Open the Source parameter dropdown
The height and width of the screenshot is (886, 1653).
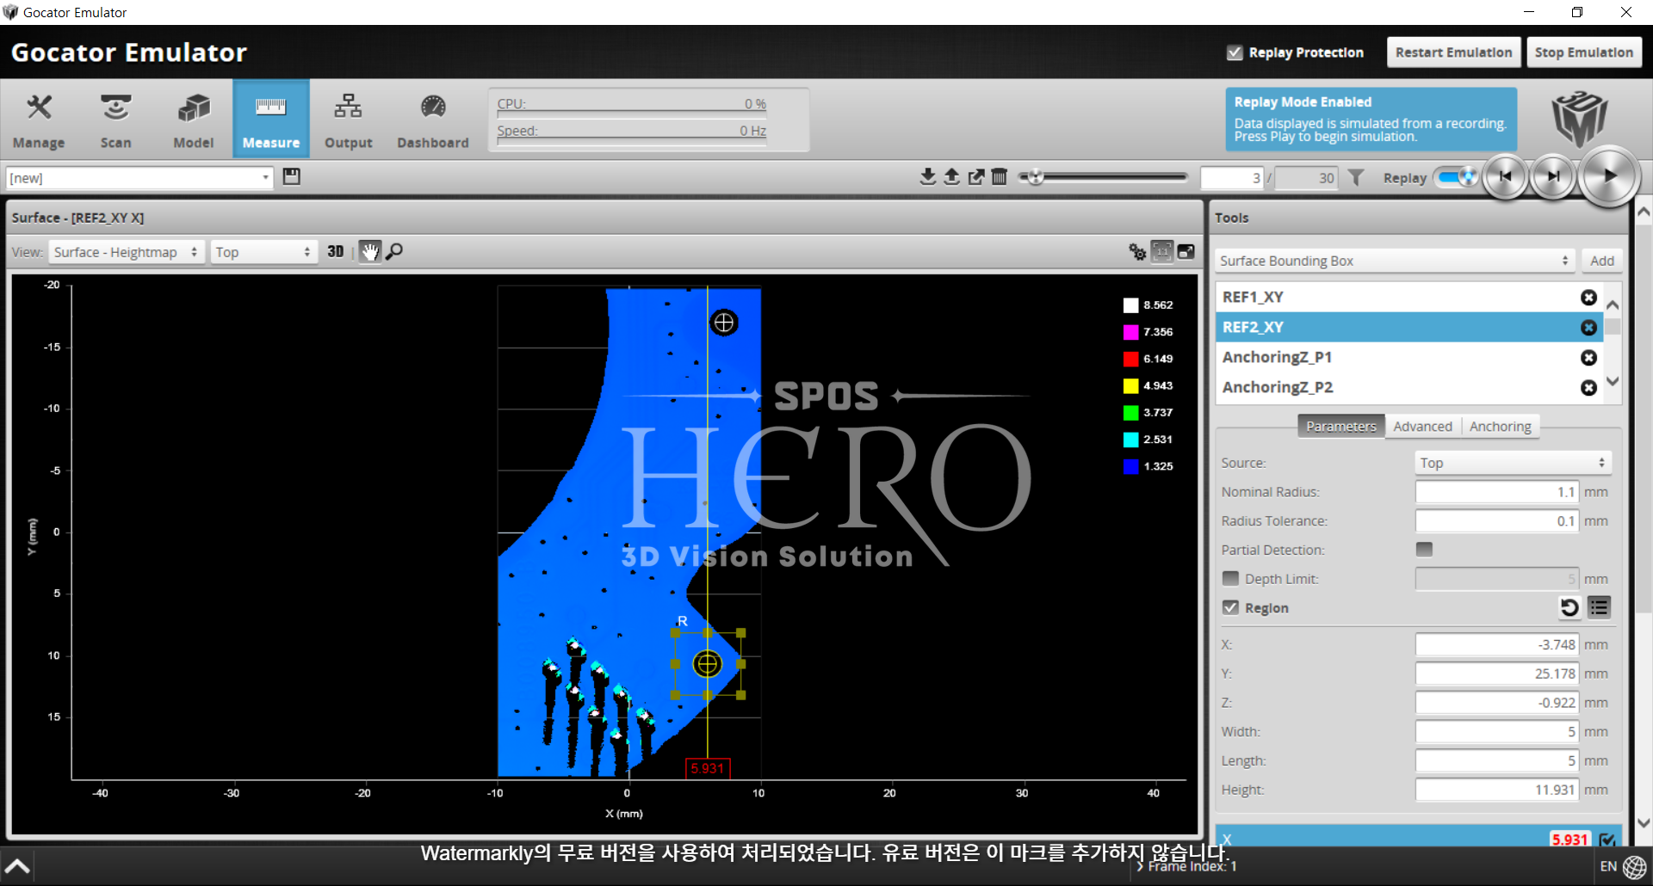click(x=1513, y=463)
